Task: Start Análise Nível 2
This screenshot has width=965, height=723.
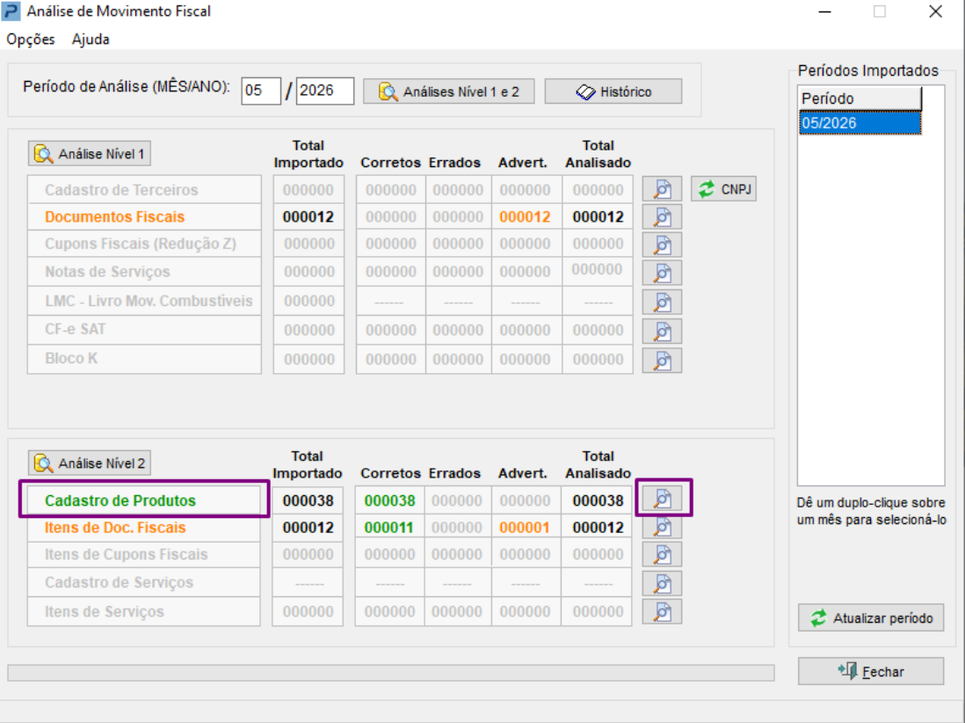Action: click(x=90, y=464)
